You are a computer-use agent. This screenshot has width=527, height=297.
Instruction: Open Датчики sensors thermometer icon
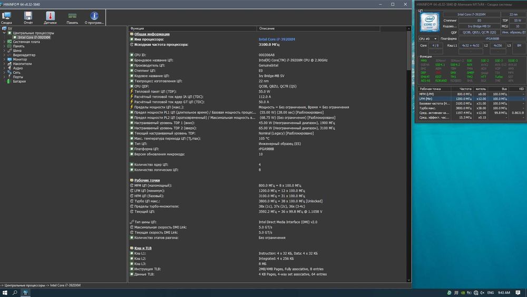(50, 18)
